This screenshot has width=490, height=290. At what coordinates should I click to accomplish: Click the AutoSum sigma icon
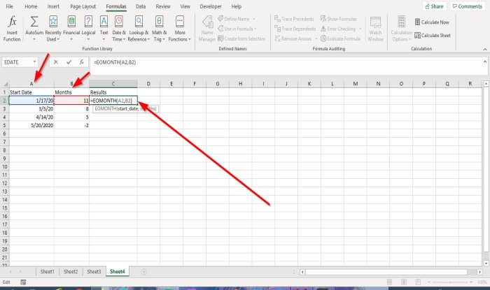34,22
